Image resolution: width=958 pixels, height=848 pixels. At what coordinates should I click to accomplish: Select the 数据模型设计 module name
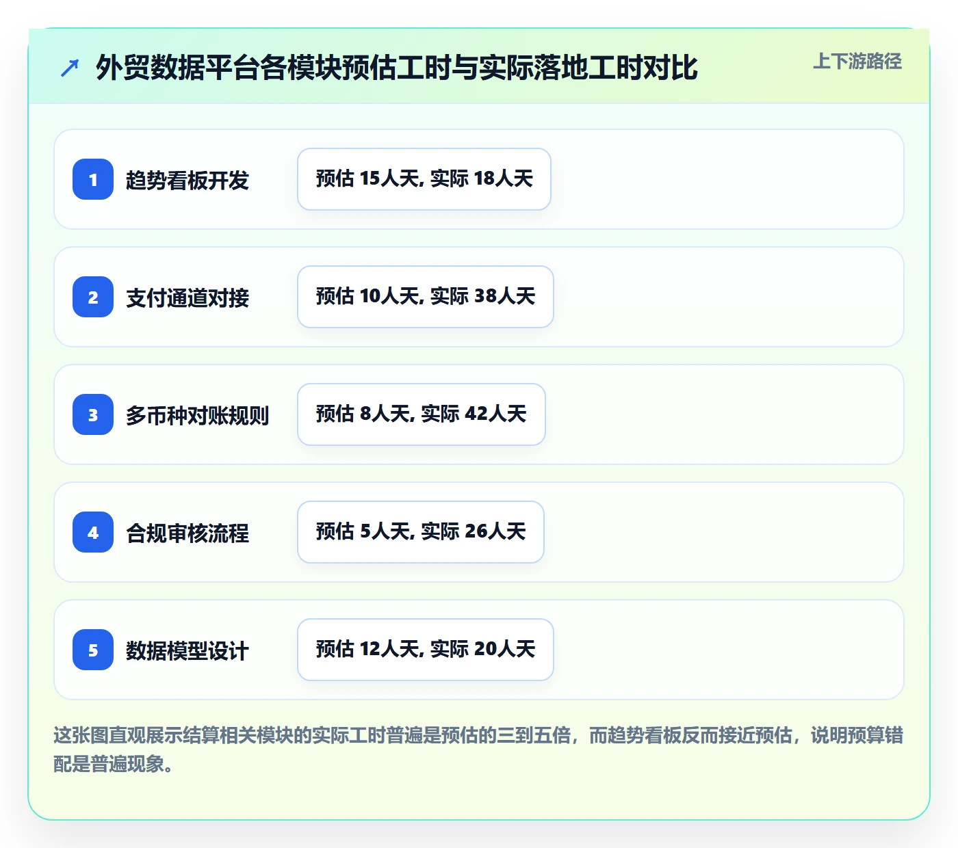[187, 651]
